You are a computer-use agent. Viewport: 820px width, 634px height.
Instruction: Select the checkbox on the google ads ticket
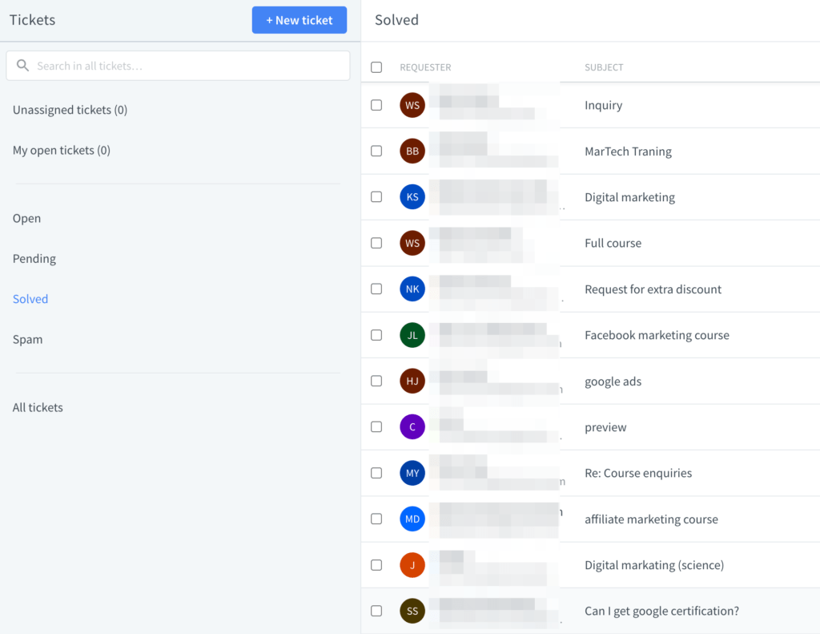click(376, 381)
